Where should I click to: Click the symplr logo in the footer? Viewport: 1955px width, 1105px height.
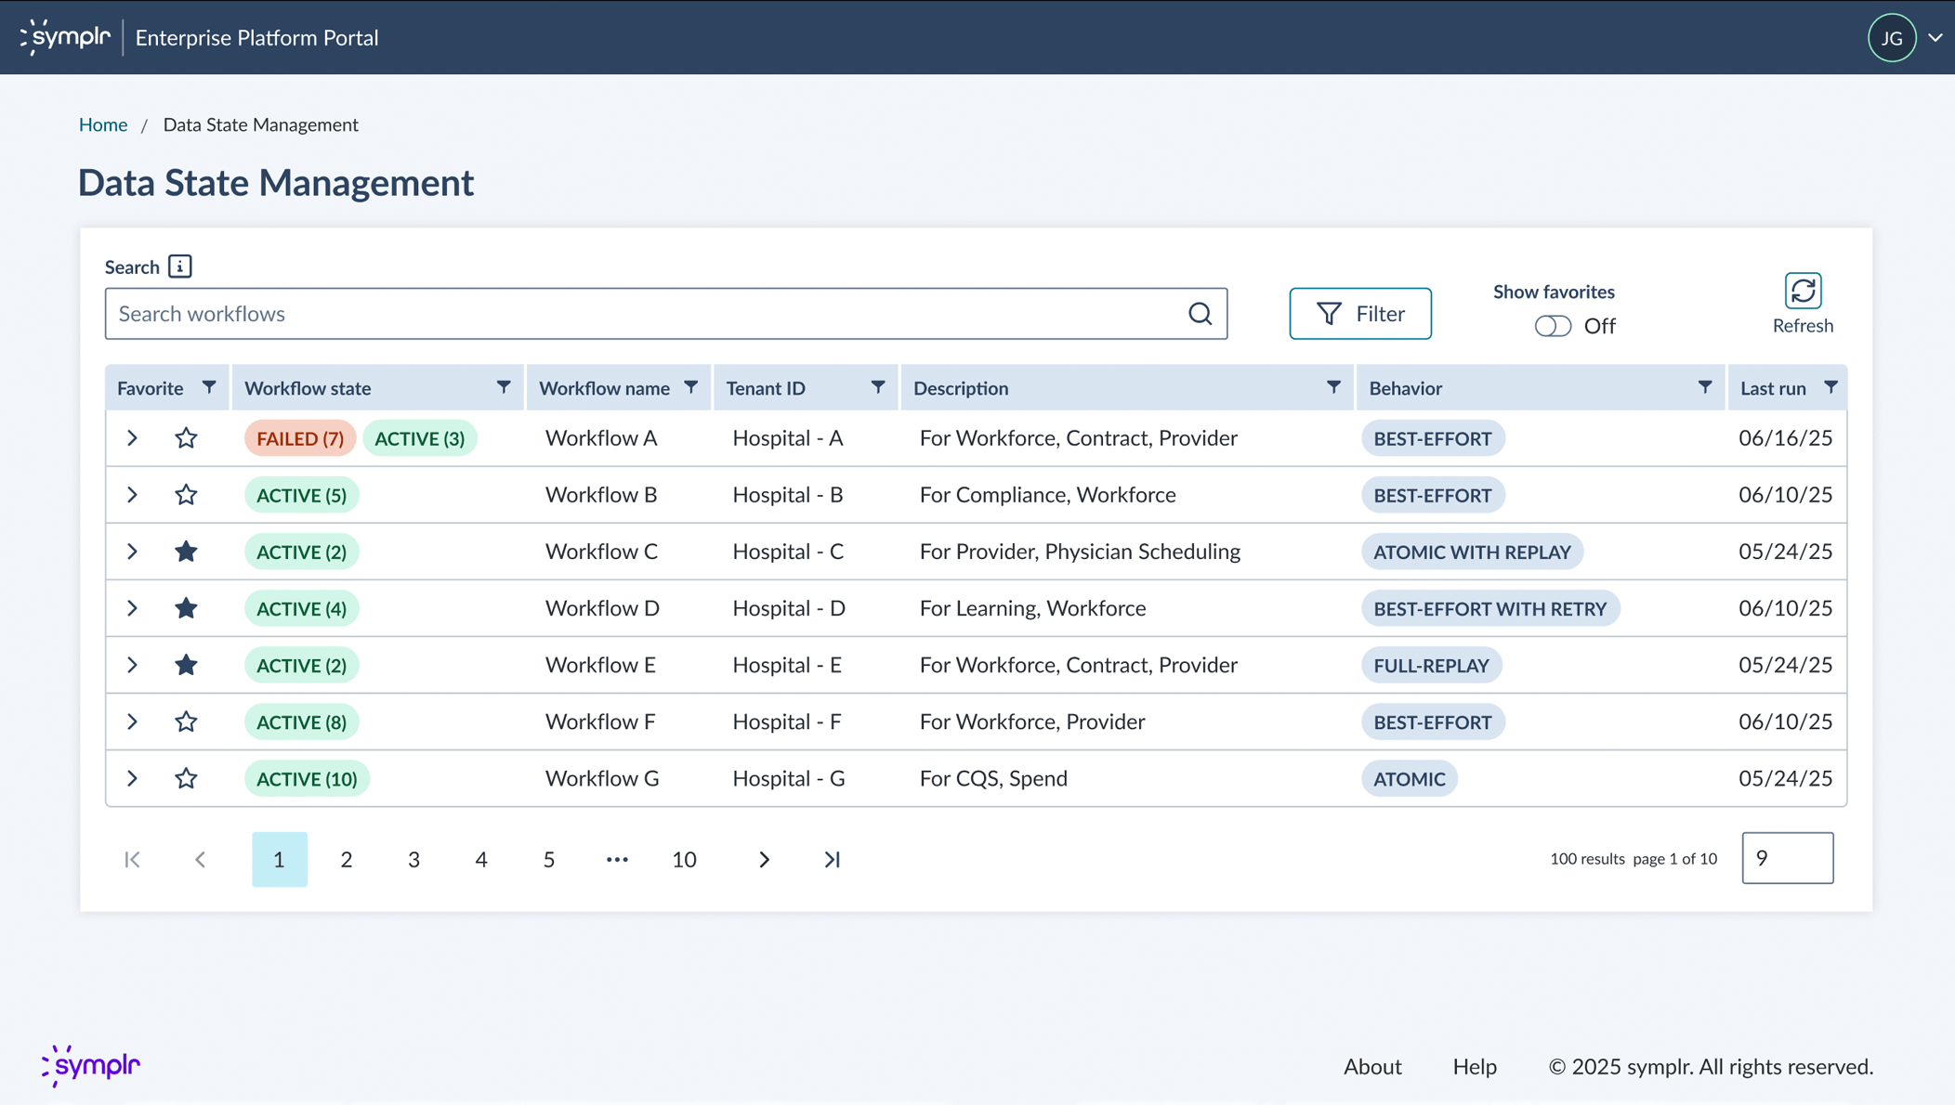tap(90, 1066)
